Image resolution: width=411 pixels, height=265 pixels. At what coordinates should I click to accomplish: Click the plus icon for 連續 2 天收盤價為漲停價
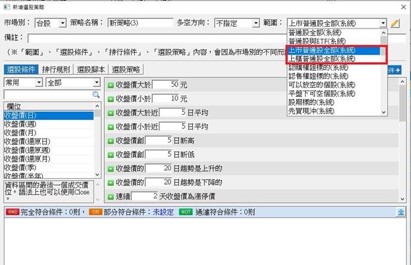111,196
